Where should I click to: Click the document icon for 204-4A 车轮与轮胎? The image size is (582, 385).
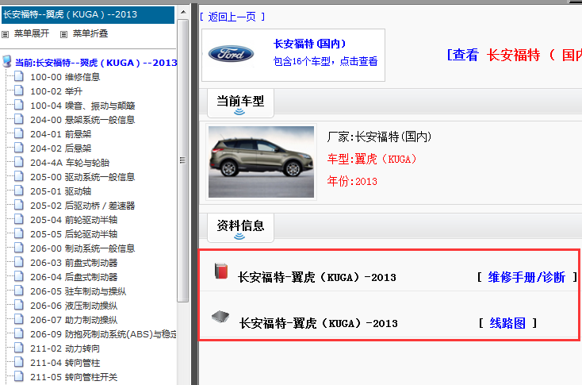[19, 163]
